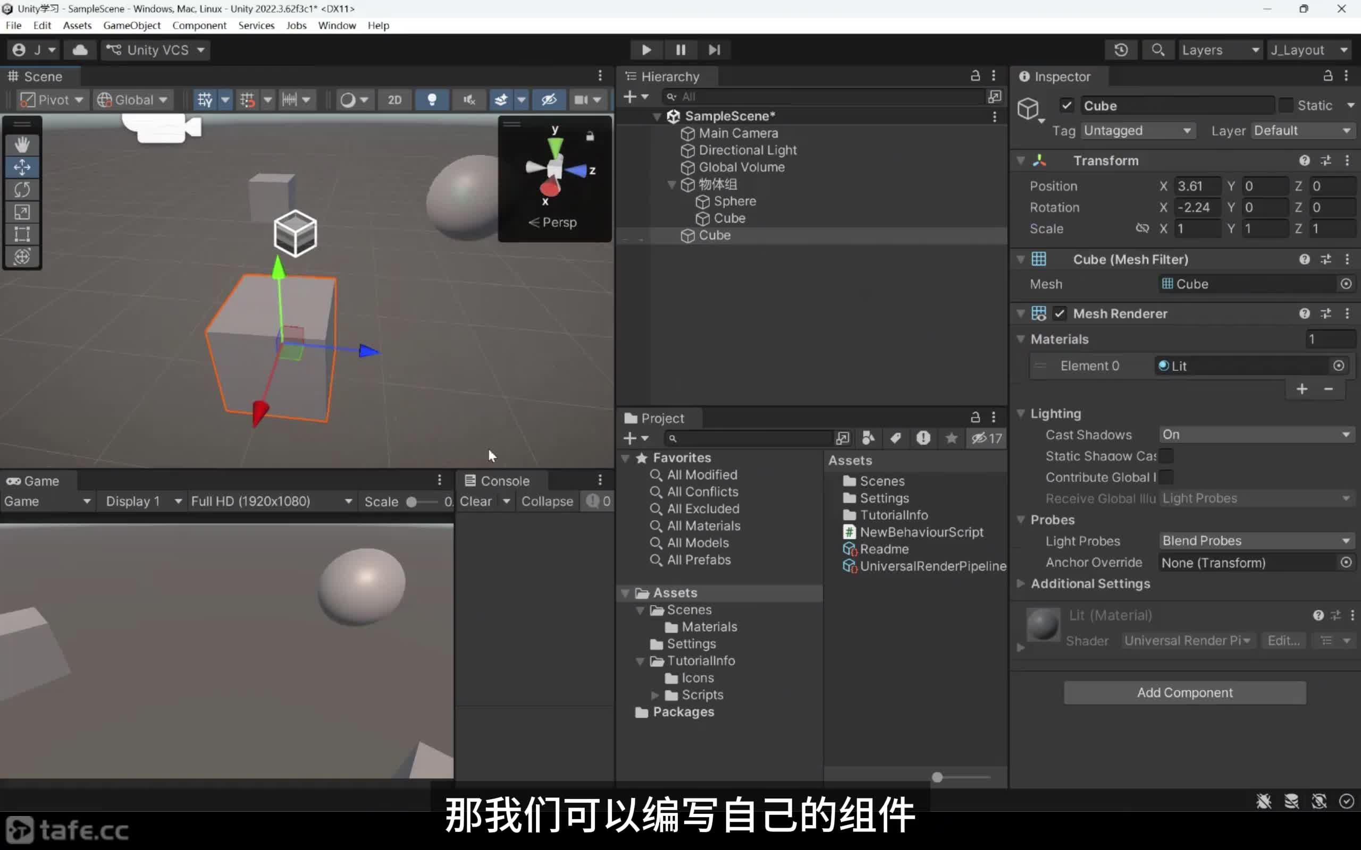The width and height of the screenshot is (1361, 850).
Task: Toggle the Collapse console button
Action: (x=547, y=501)
